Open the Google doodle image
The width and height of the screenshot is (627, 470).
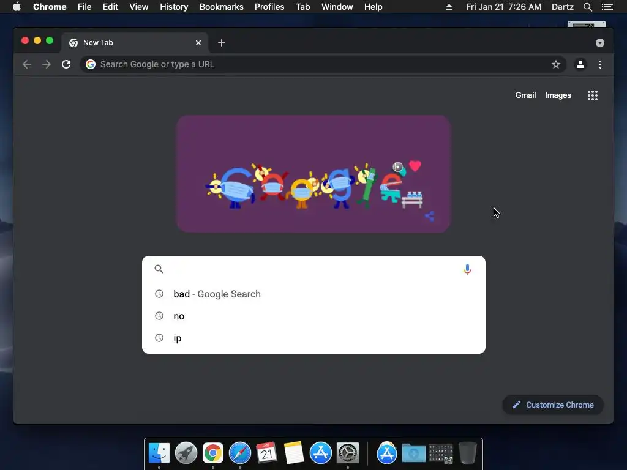coord(313,174)
